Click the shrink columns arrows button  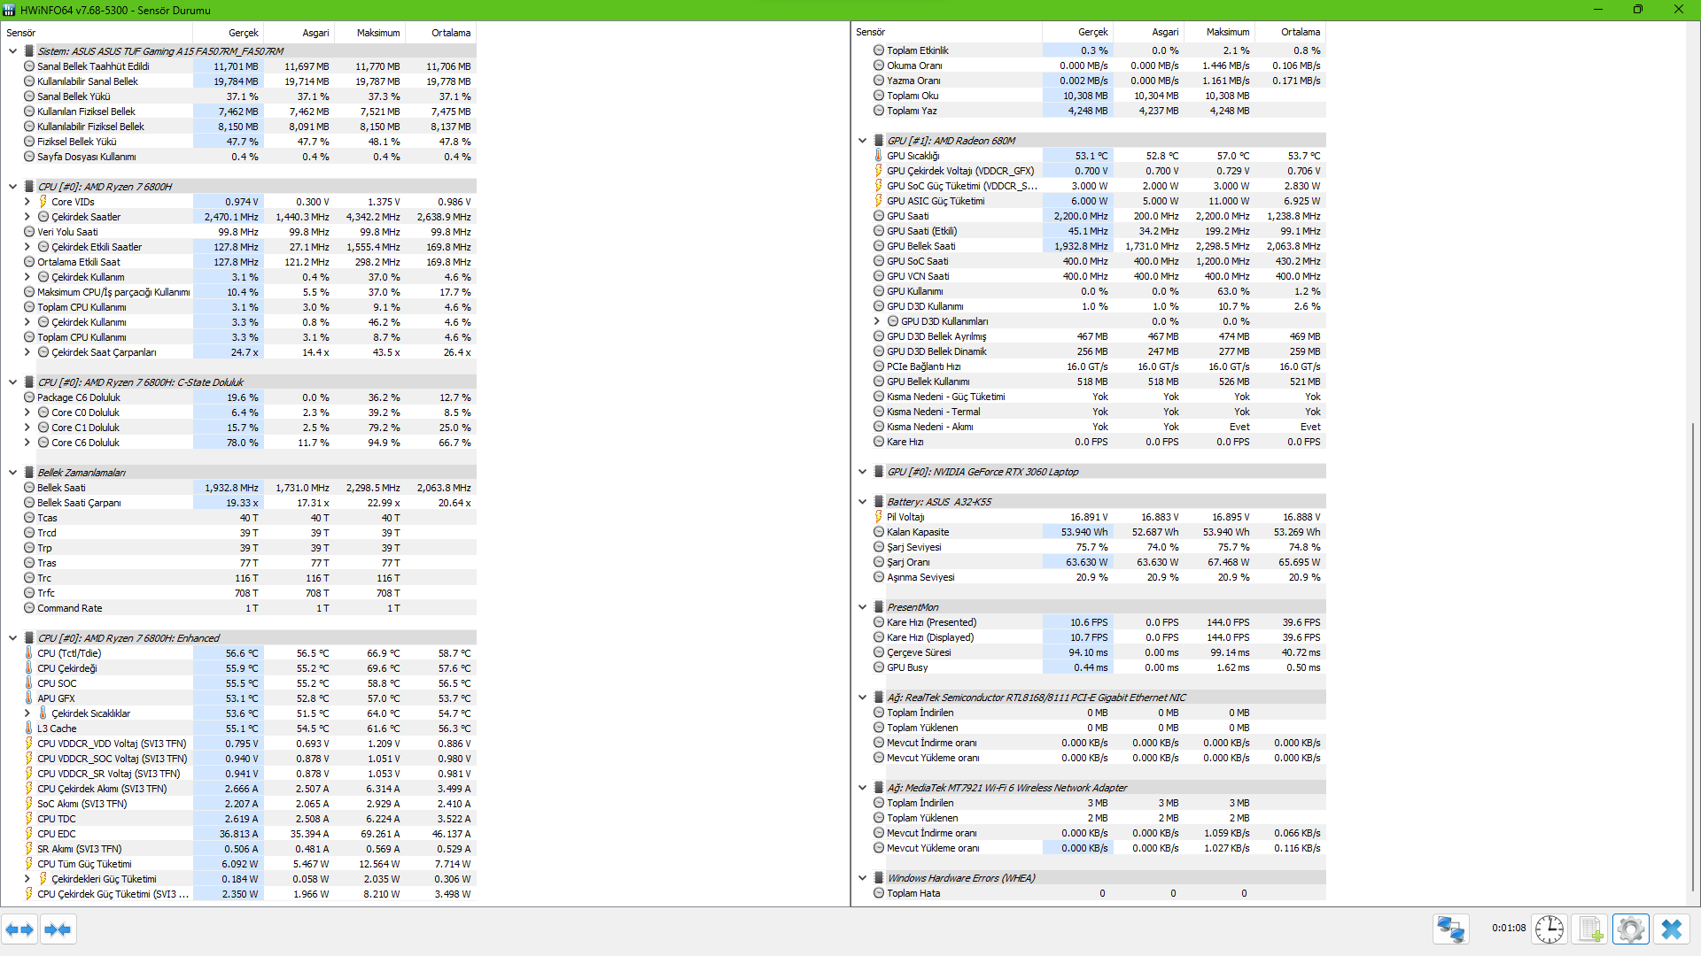pyautogui.click(x=58, y=929)
